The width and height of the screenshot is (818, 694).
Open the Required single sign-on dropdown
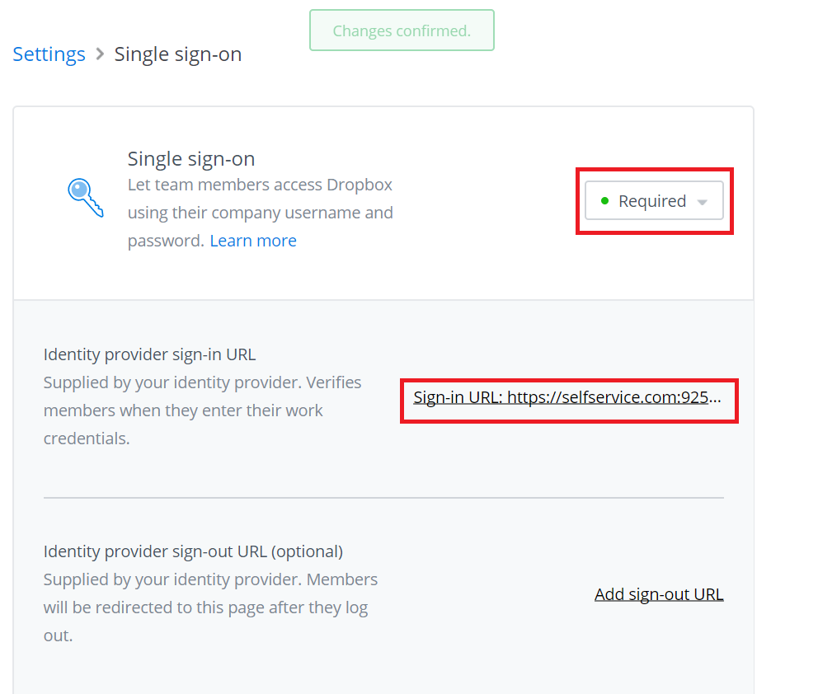click(654, 201)
